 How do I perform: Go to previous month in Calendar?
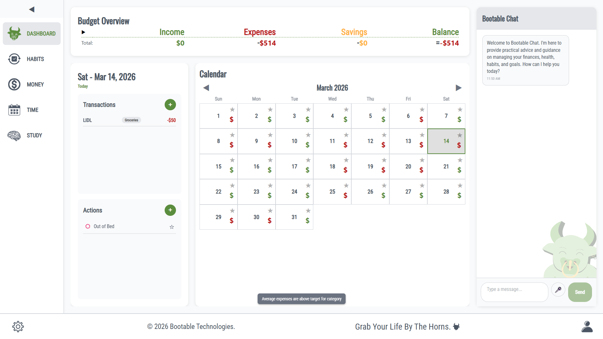coord(206,88)
